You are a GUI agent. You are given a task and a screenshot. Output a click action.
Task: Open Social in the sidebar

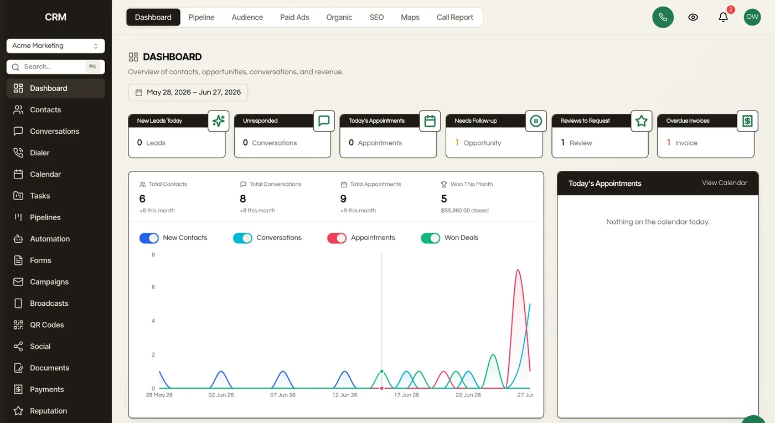coord(55,346)
